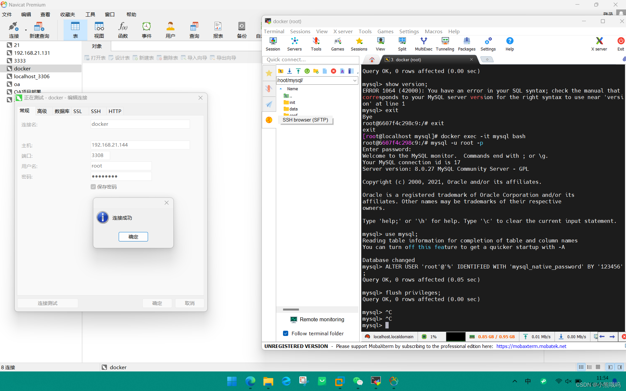Screen dimensions: 626x391
Task: Open the Macros menu in MobaXterm
Action: coord(433,31)
